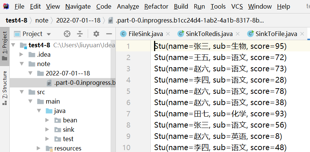
Task: Click the locate/scroll-from-source crosshair icon
Action: click(x=67, y=34)
